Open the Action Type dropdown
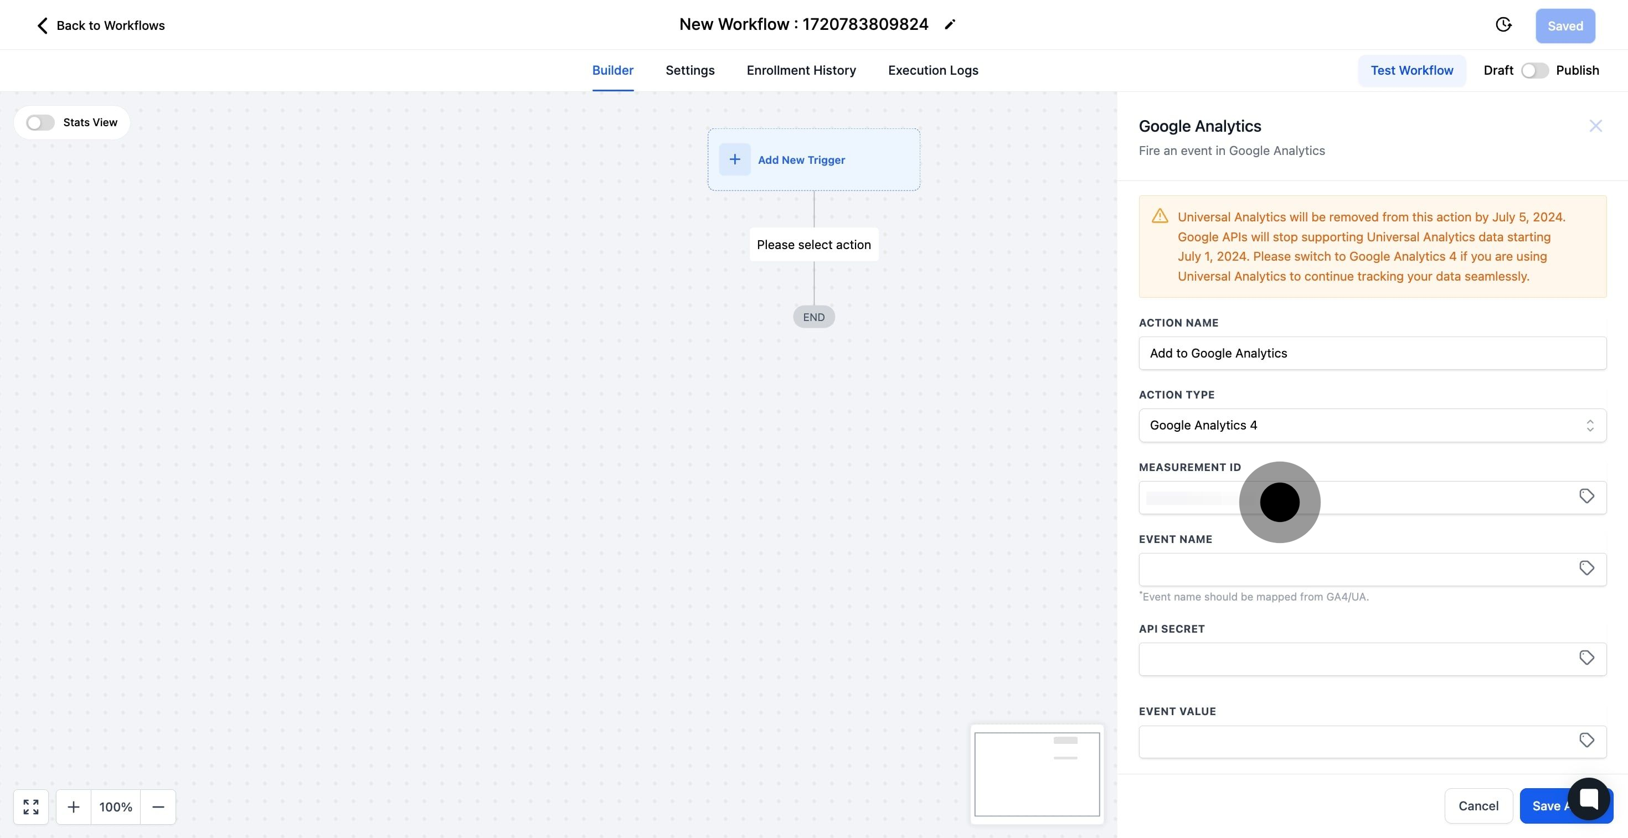This screenshot has height=838, width=1628. [x=1372, y=425]
